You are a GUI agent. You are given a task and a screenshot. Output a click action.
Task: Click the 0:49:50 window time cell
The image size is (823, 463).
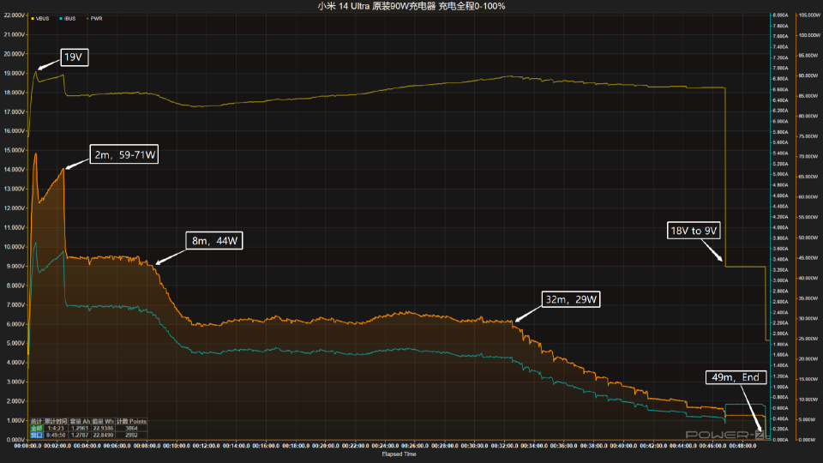tap(56, 436)
